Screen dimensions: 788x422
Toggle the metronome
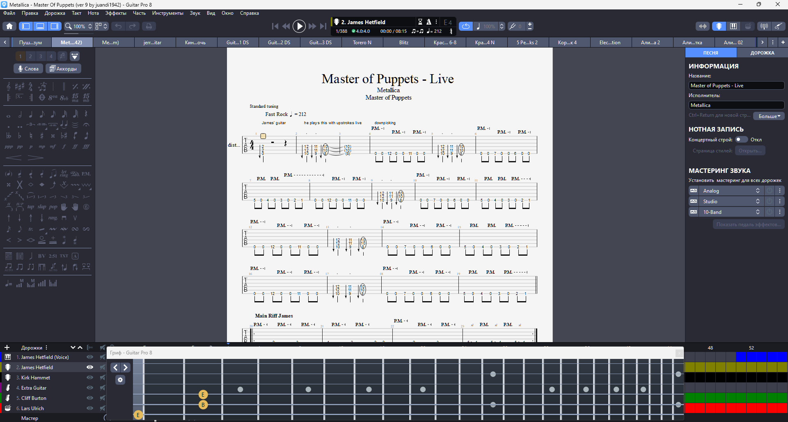pos(428,22)
